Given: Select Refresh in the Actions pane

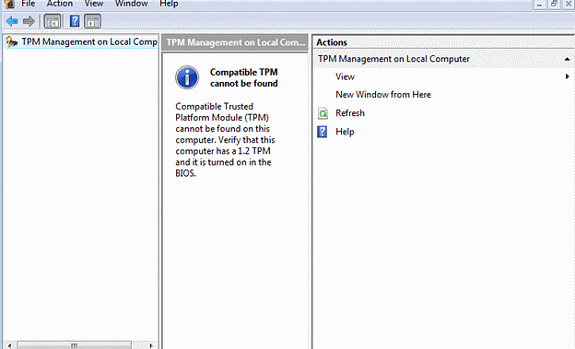Looking at the screenshot, I should (x=350, y=113).
